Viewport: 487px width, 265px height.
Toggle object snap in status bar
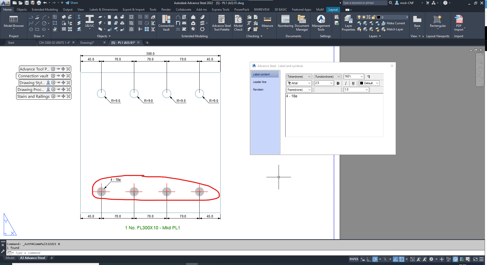click(402, 259)
